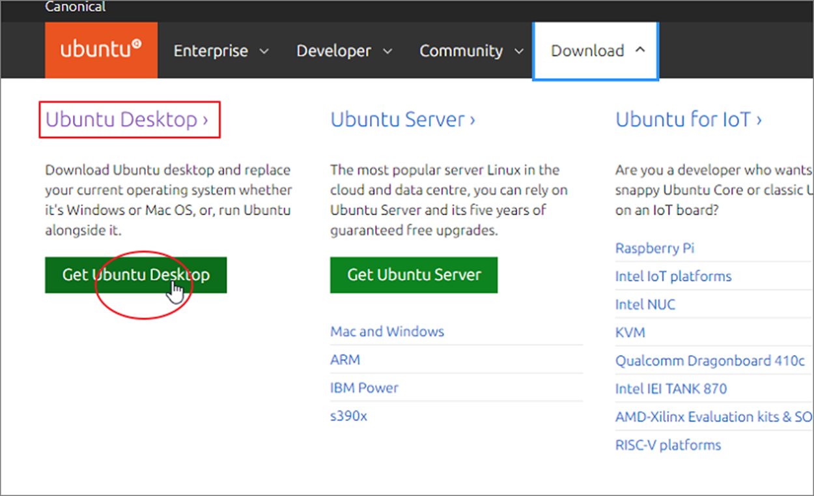
Task: Open the Intel IEI TANK 870 link
Action: (671, 388)
